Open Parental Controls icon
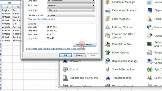Viewport: 162px width, 91px height. coord(108,44)
